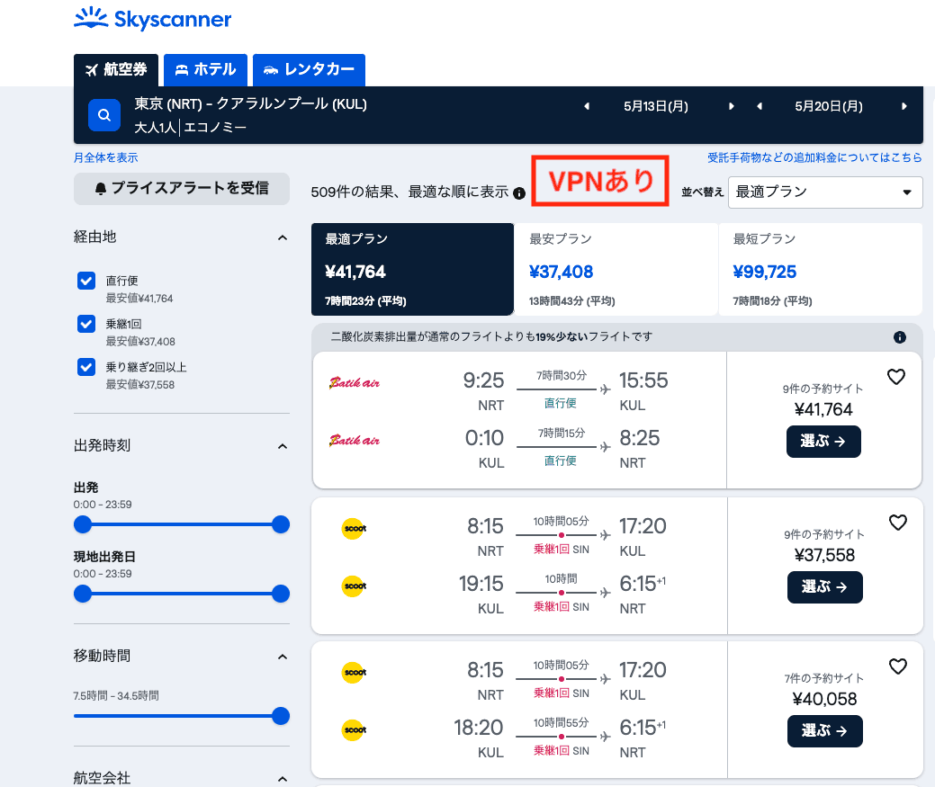
Task: Toggle the 乗継1回 checkbox
Action: coord(86,324)
